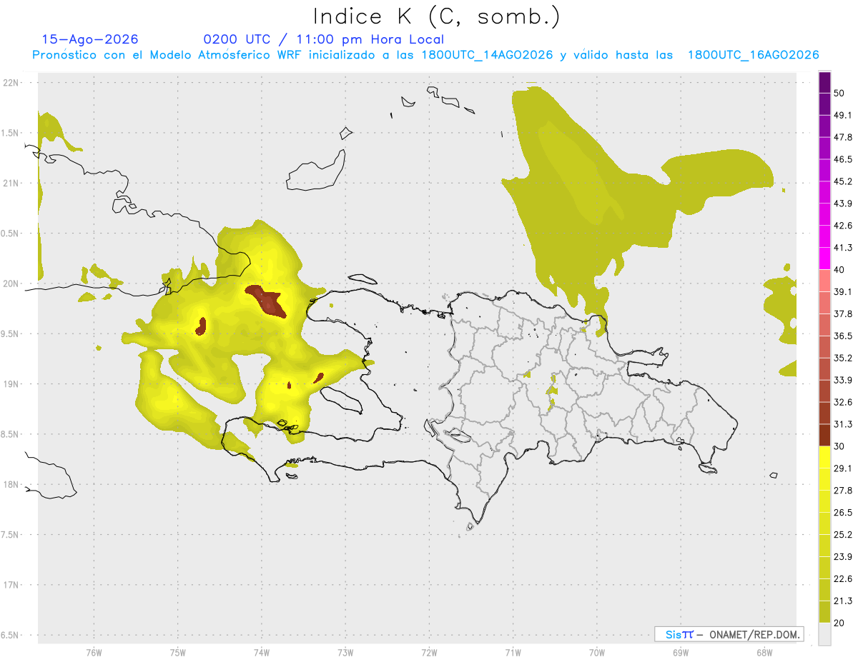Click the small brown hotspot near 75W
The image size is (858, 662).
click(202, 326)
